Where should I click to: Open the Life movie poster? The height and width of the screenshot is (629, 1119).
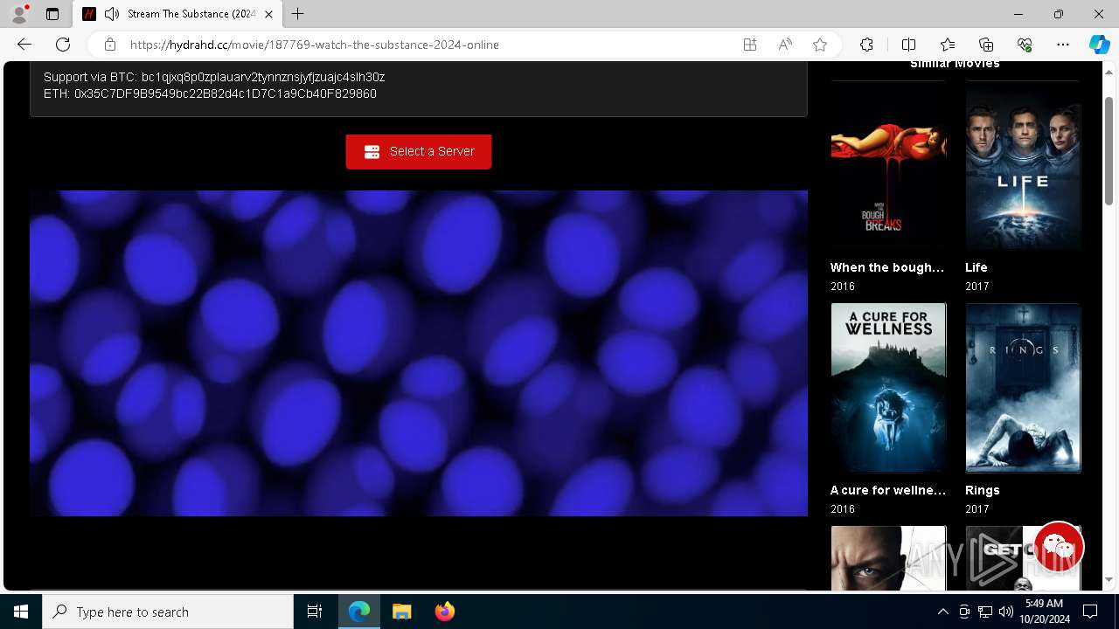(1023, 167)
